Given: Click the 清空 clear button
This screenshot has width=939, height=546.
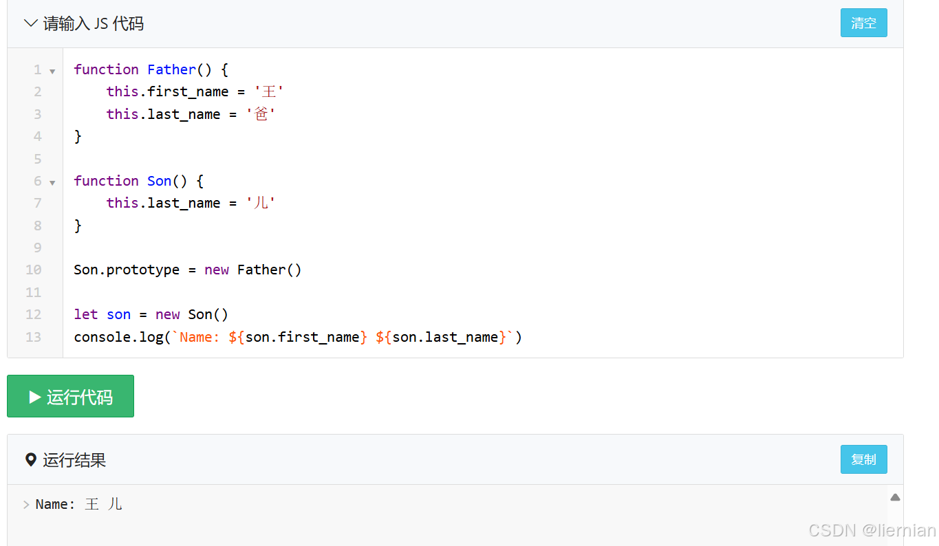Looking at the screenshot, I should click(x=863, y=23).
